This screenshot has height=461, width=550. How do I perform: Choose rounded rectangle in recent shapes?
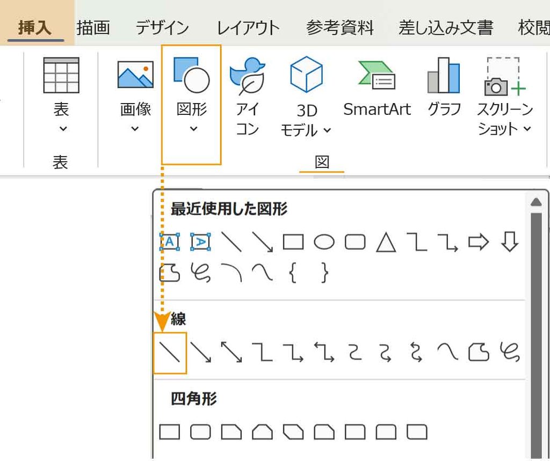(x=355, y=242)
